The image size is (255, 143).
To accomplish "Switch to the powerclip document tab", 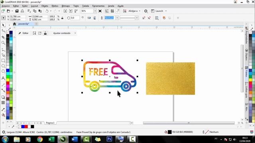I will [x=24, y=24].
